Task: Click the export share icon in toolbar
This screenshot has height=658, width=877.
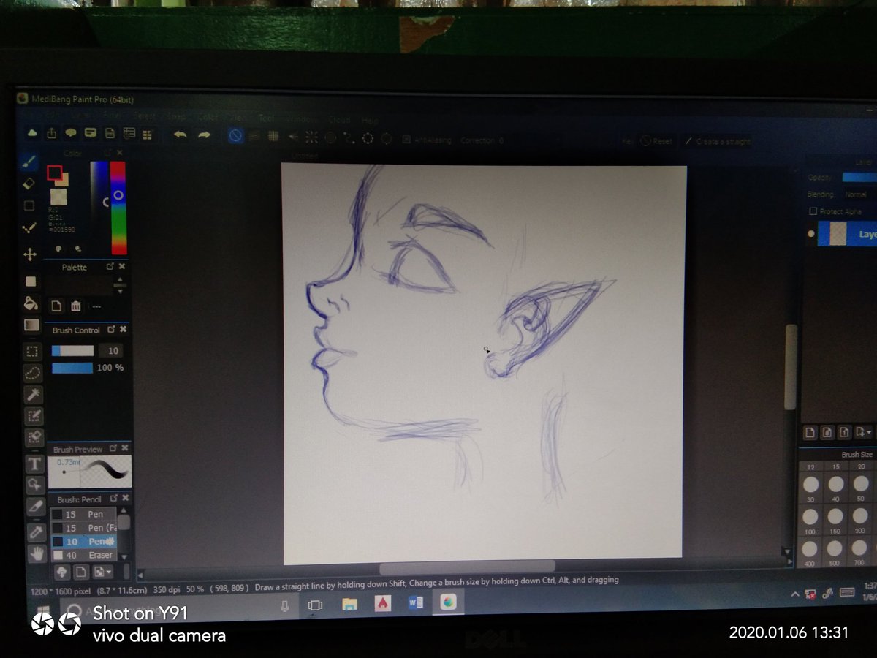Action: coord(52,133)
